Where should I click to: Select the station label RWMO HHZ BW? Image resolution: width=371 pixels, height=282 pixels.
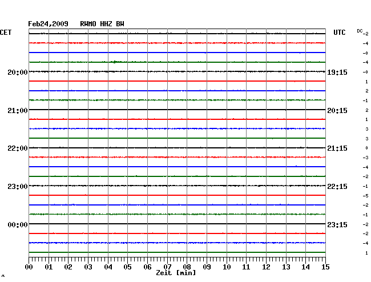[102, 24]
